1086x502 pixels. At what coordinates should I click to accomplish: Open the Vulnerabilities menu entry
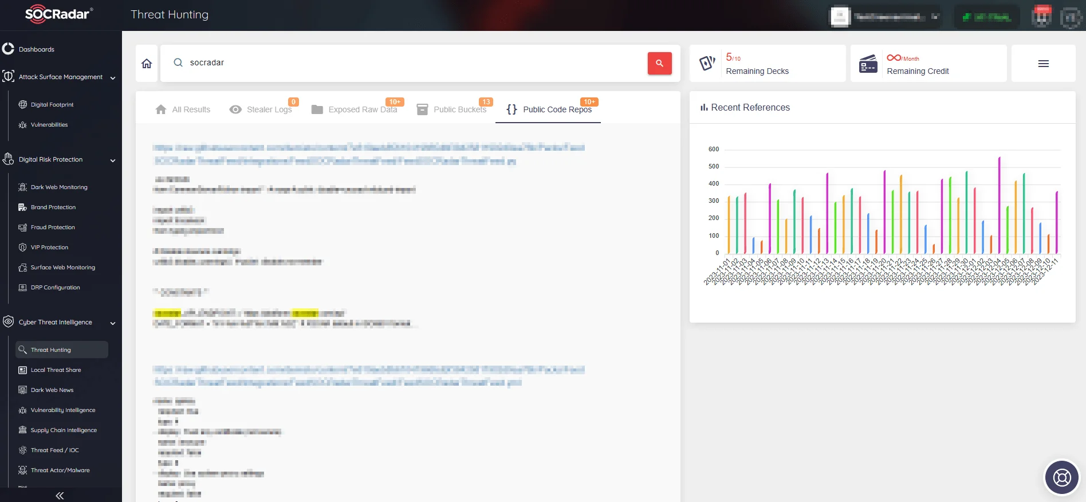(x=49, y=125)
